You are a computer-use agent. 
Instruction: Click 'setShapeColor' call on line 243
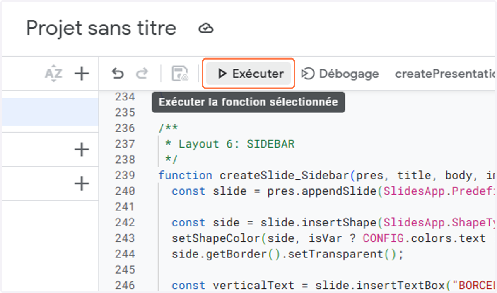[x=216, y=238]
